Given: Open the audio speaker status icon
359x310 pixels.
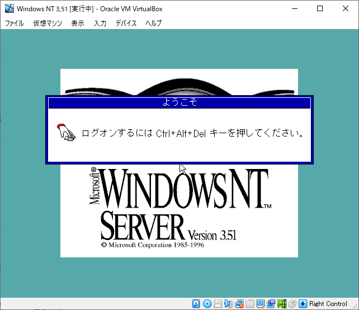Looking at the screenshot, I should coord(228,304).
